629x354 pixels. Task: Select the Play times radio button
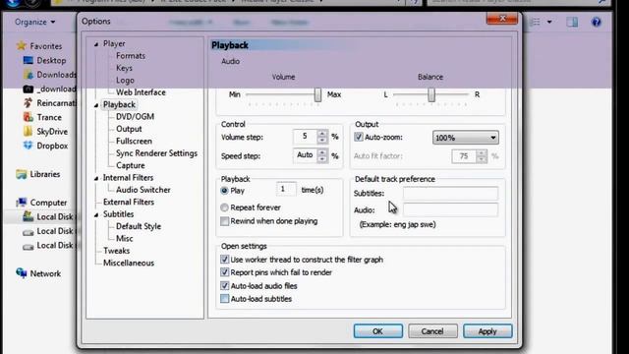[224, 190]
